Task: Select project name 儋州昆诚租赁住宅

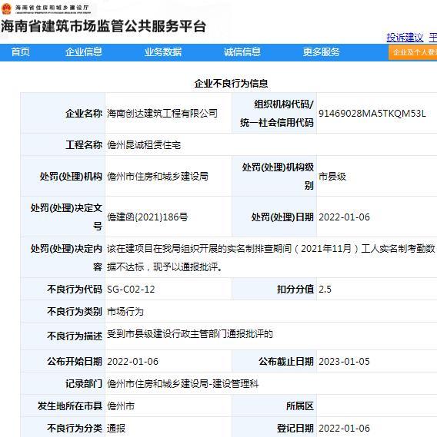Action: pos(144,145)
